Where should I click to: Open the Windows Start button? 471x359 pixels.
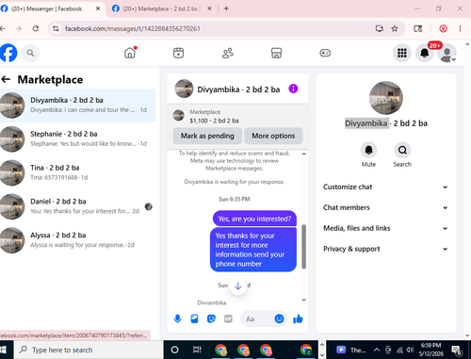click(x=3, y=350)
